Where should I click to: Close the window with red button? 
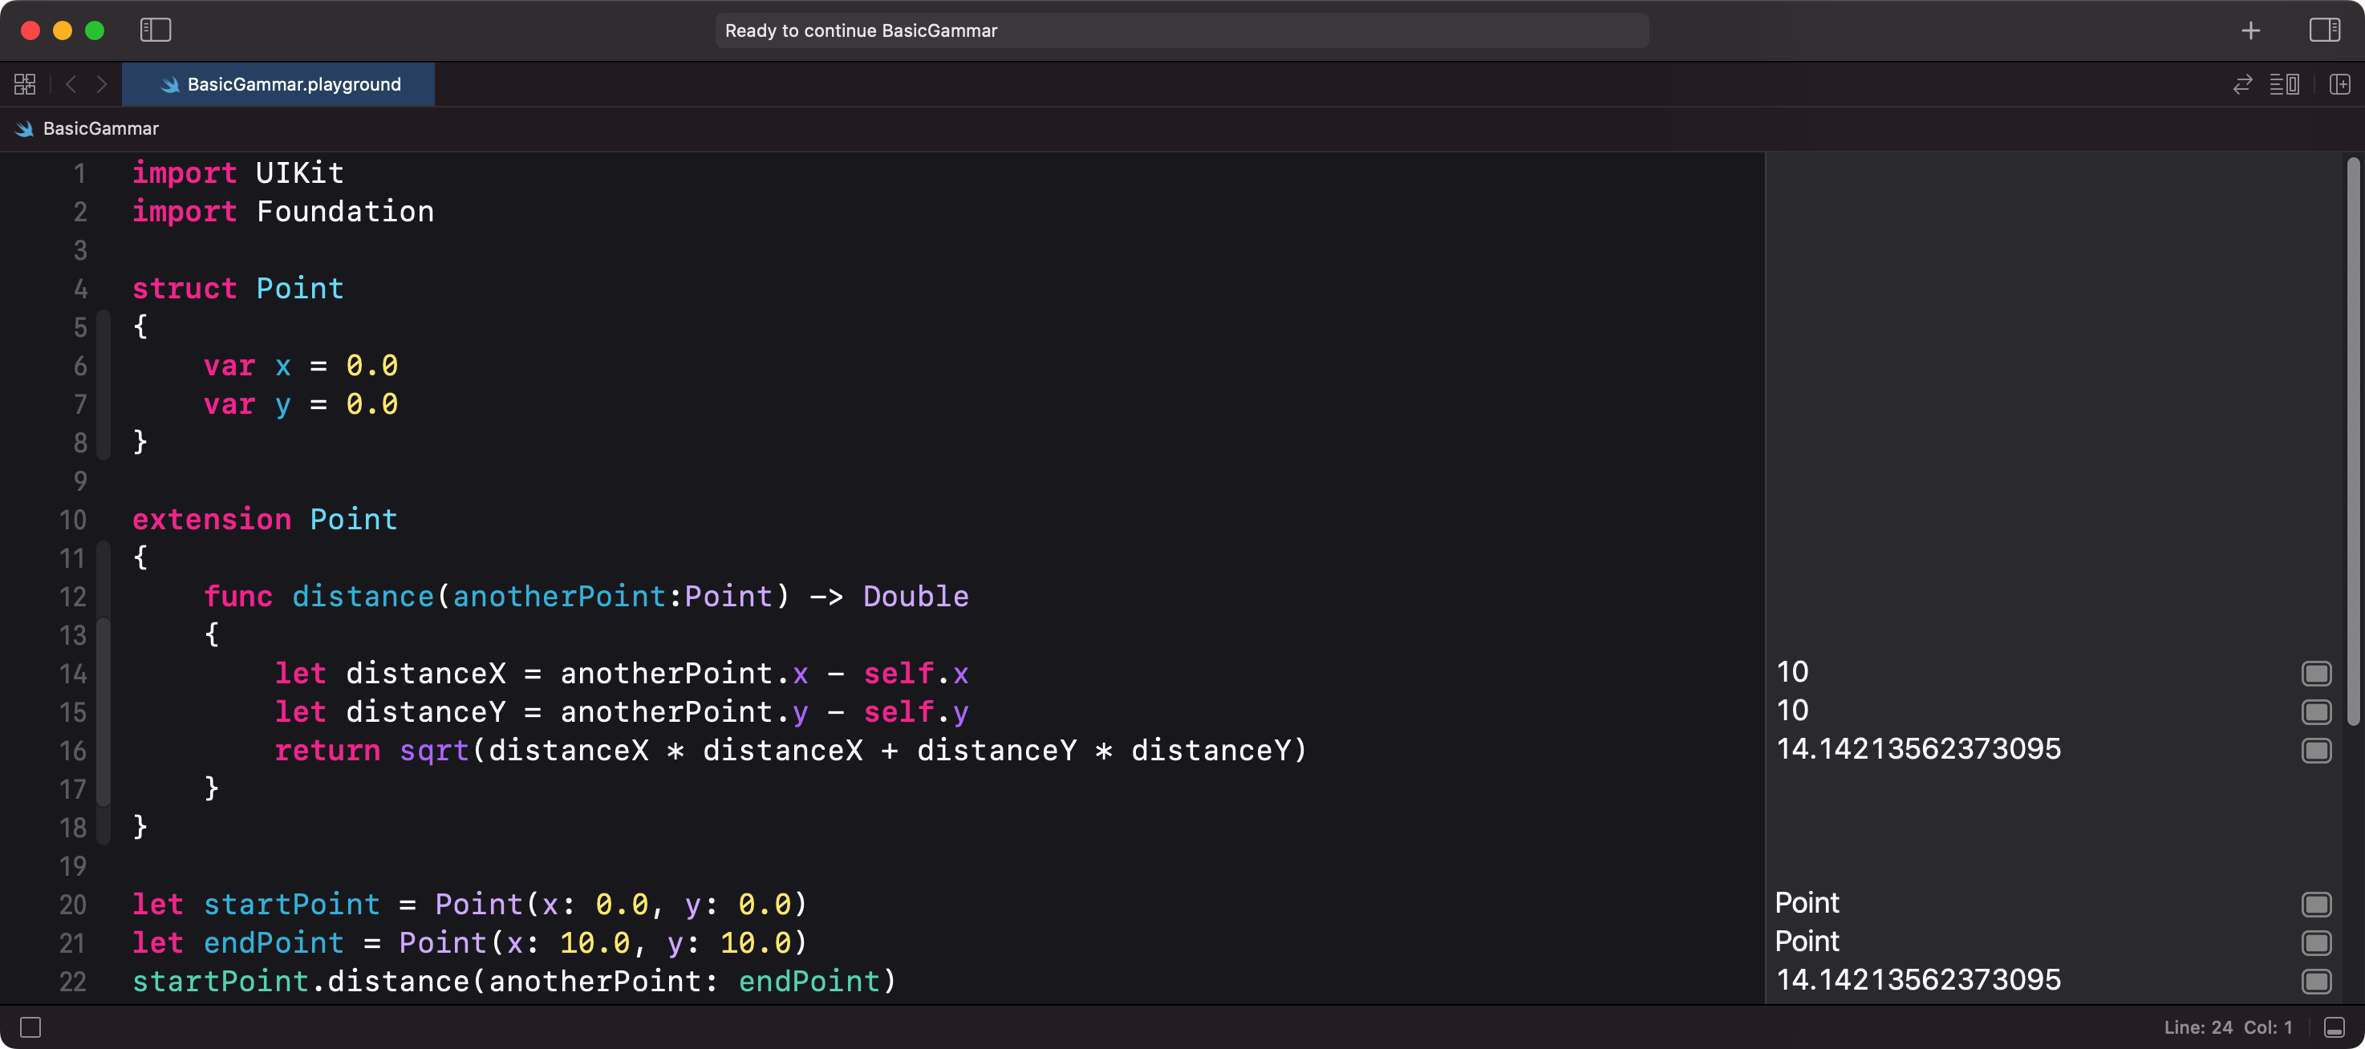tap(30, 30)
